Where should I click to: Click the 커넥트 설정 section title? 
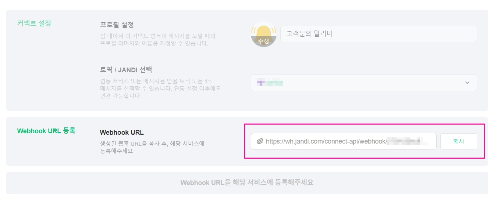pyautogui.click(x=34, y=23)
